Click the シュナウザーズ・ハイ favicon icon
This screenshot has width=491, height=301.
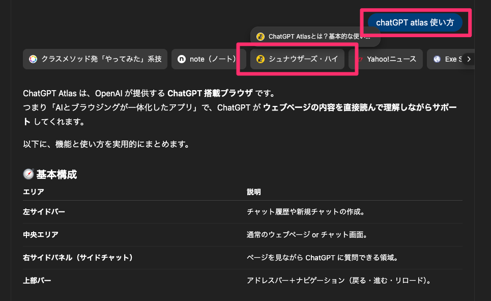[x=260, y=59]
